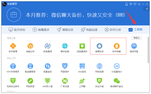Switch to the 病毒查杀 tab
This screenshot has width=151, height=94.
tap(41, 30)
